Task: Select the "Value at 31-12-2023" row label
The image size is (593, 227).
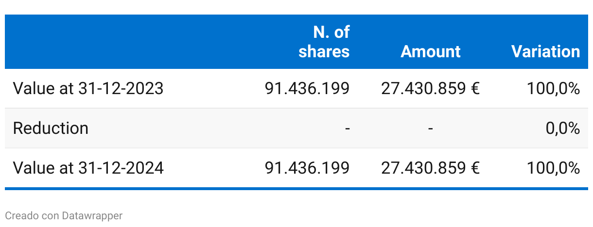Action: [x=88, y=89]
